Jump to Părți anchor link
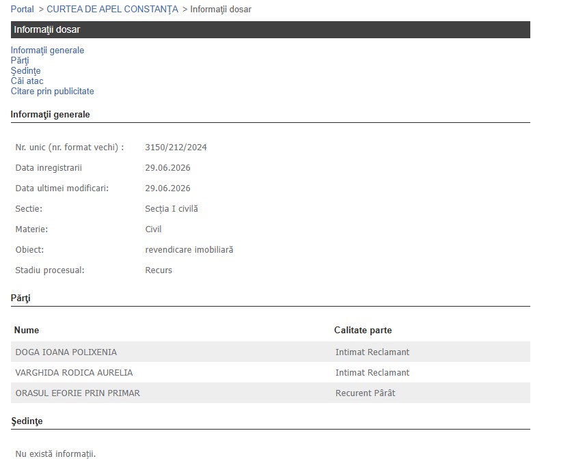Image resolution: width=572 pixels, height=476 pixels. pos(20,61)
